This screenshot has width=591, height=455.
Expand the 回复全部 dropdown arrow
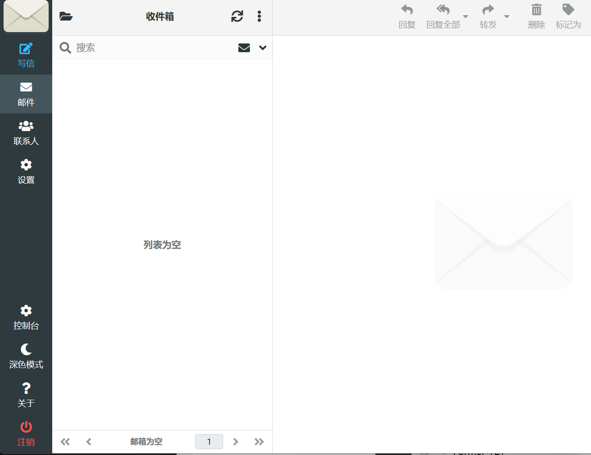(x=466, y=17)
